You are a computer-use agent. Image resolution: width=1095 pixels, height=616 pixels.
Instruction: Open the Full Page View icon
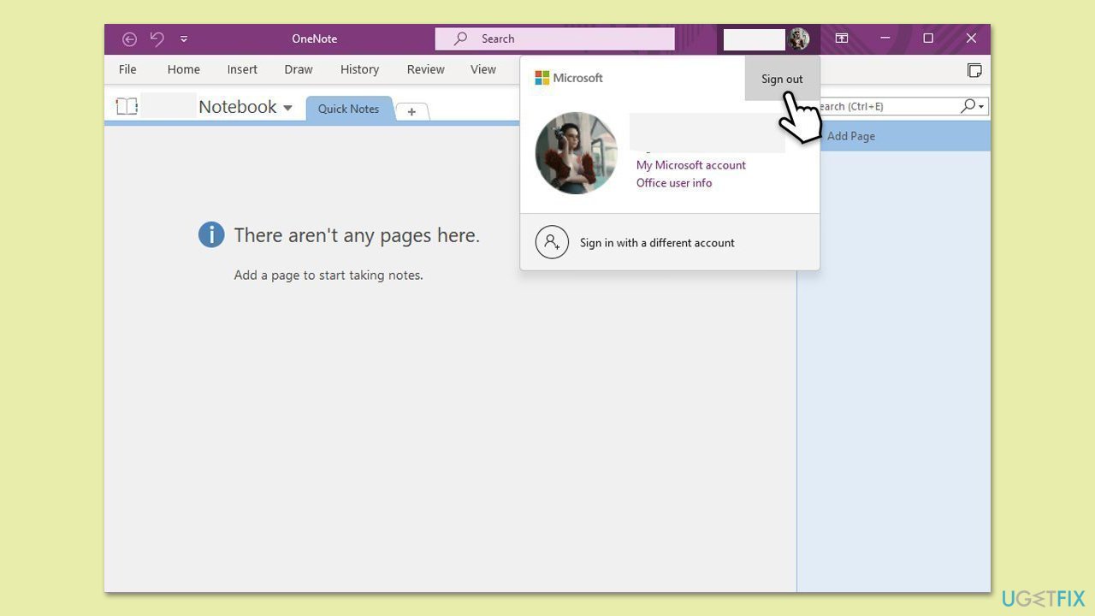pos(974,70)
